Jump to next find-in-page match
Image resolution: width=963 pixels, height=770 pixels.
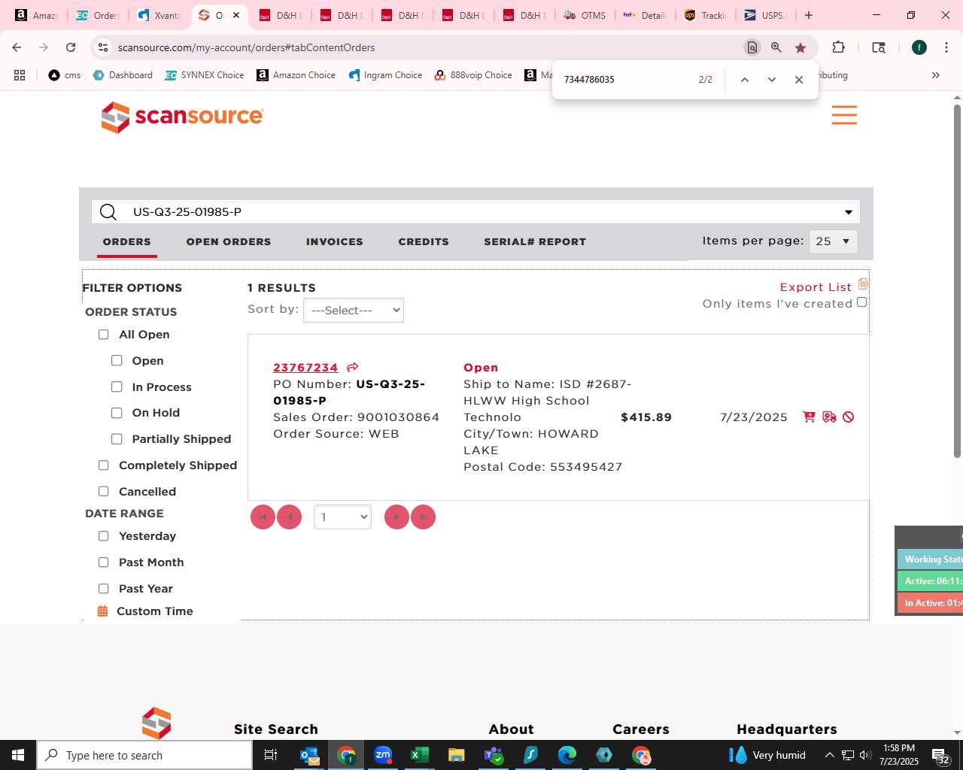point(771,80)
